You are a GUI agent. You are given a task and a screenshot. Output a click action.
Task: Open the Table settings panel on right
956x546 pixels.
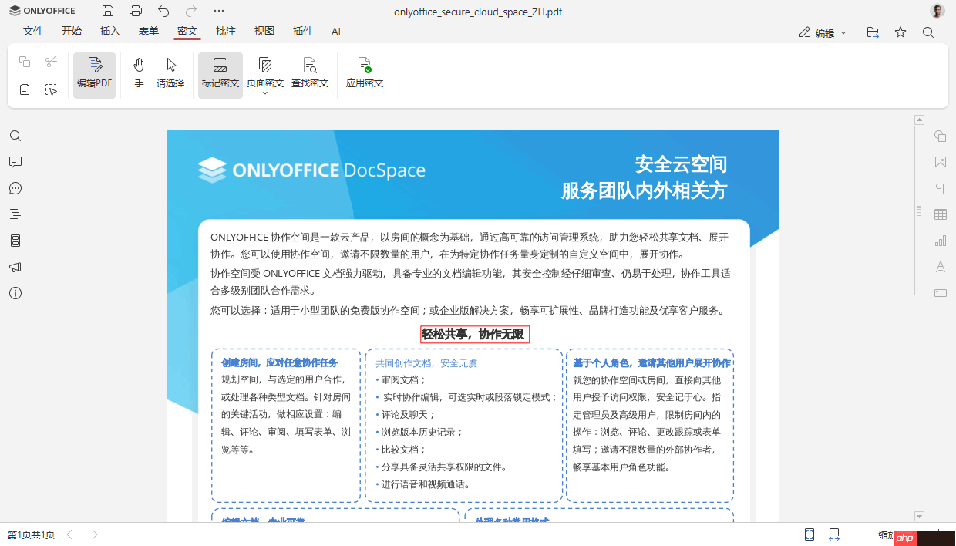tap(940, 214)
